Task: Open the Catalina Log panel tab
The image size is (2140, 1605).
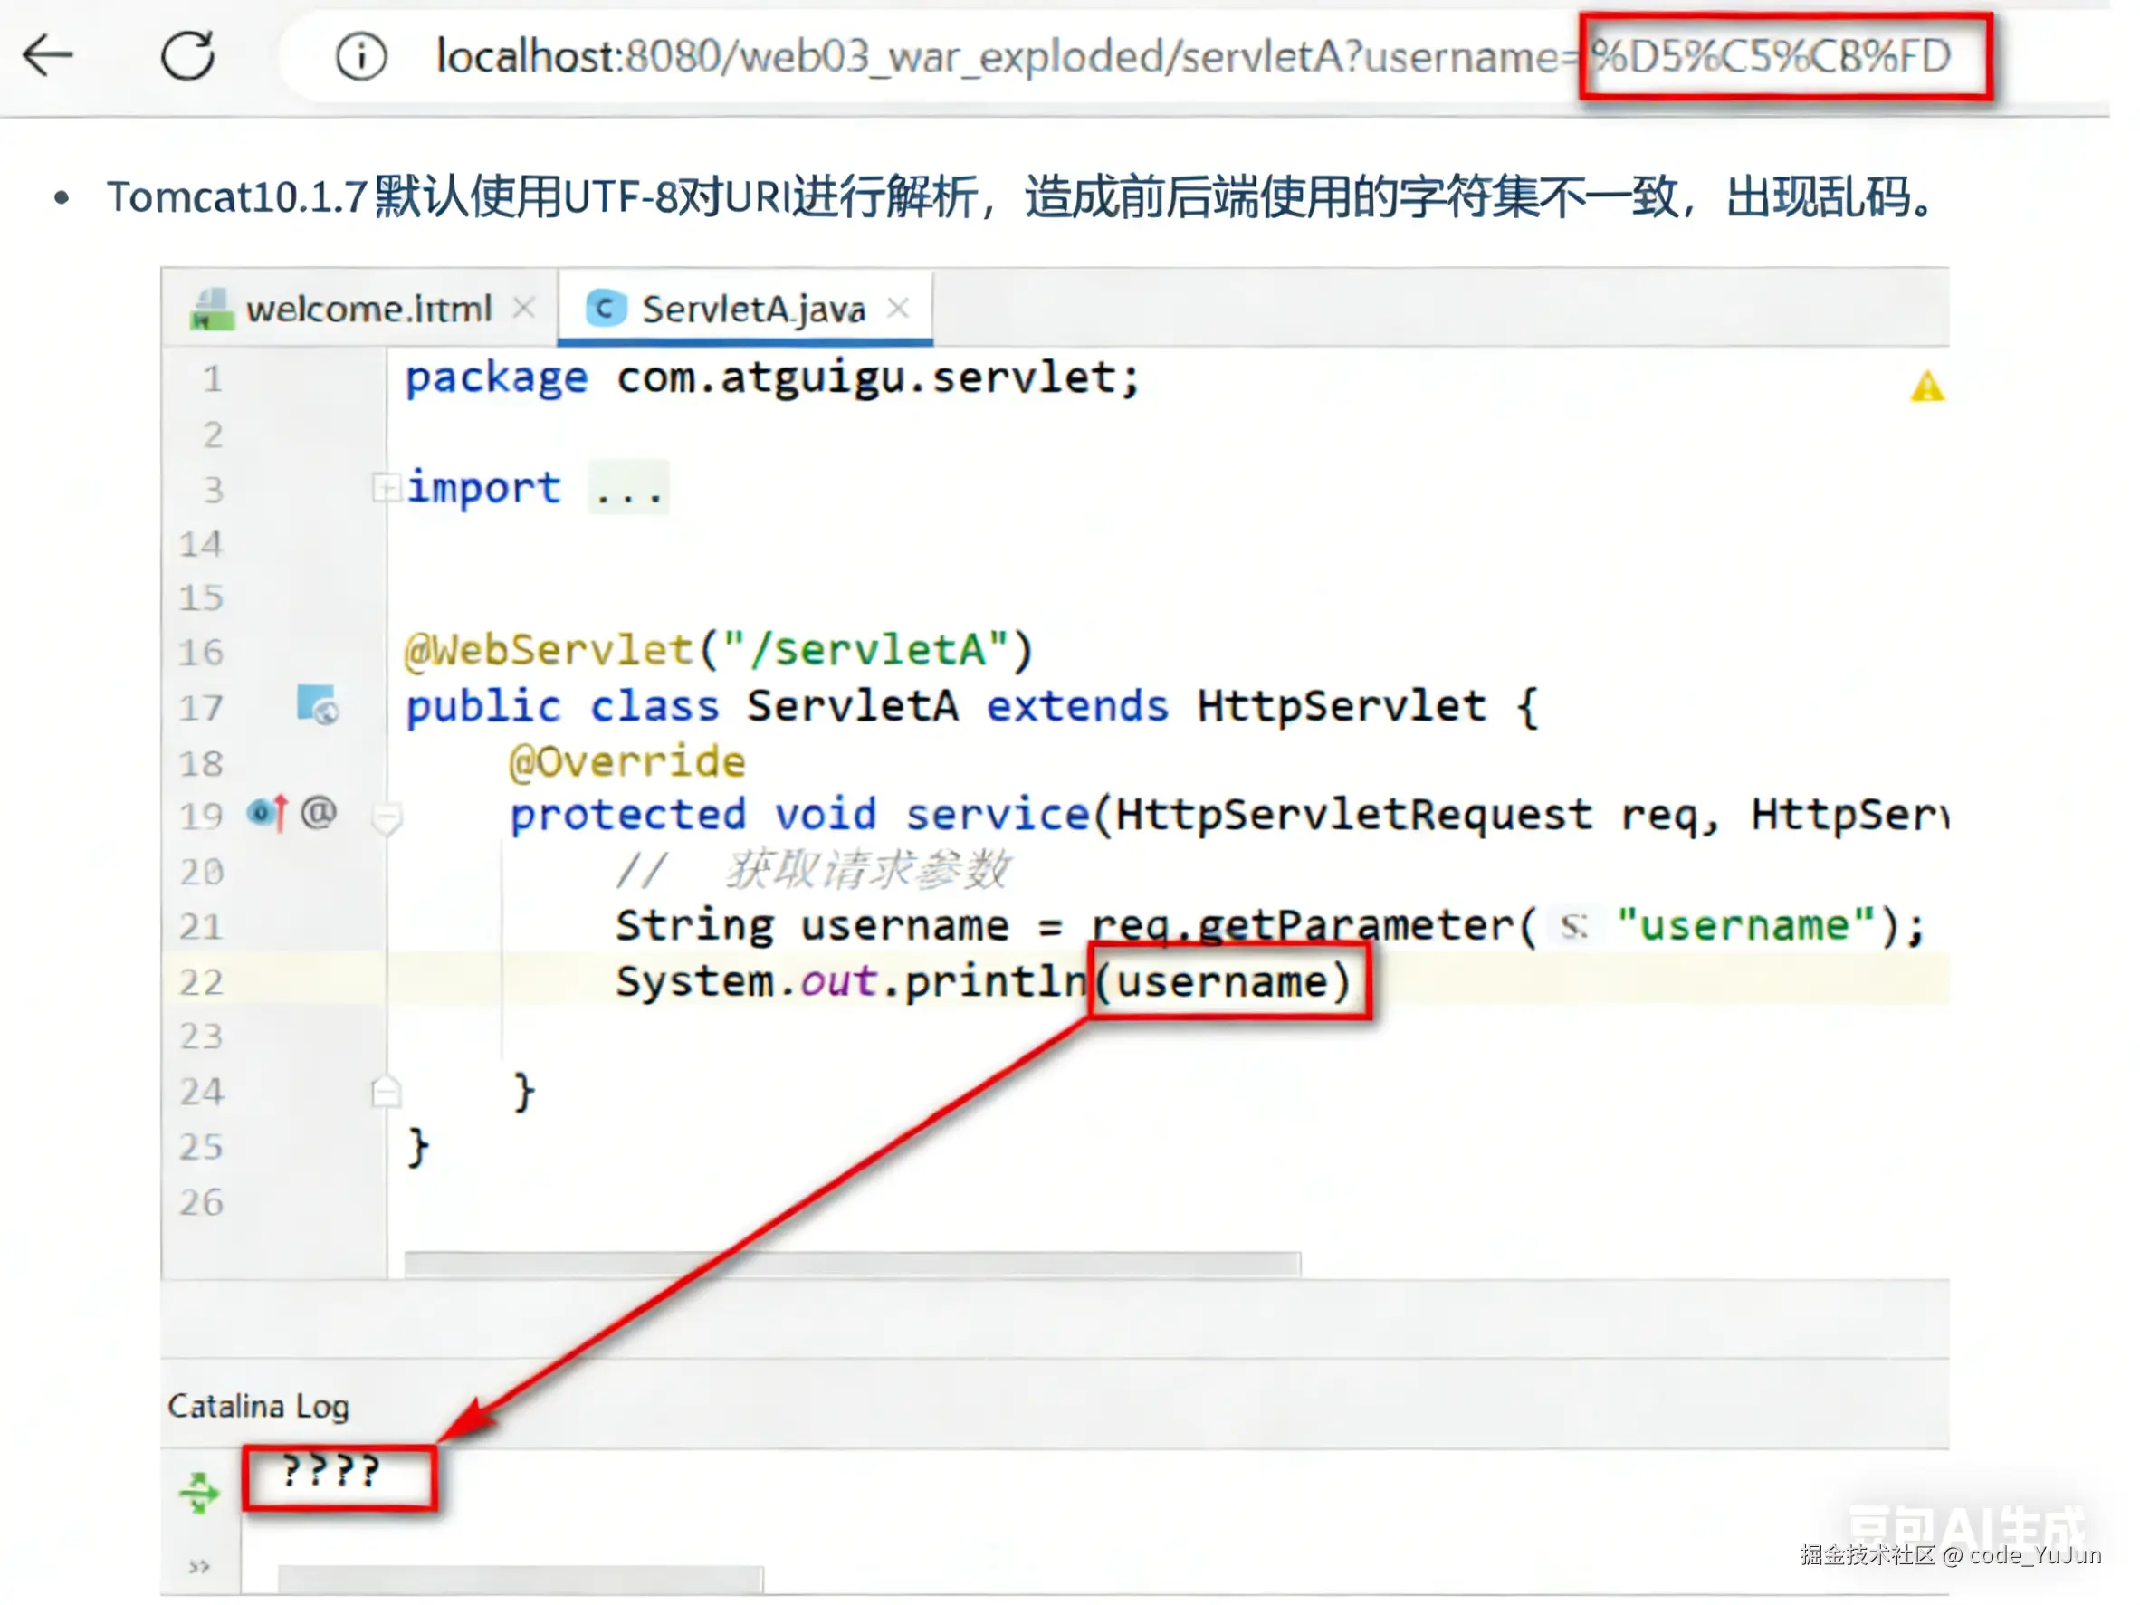Action: coord(257,1405)
